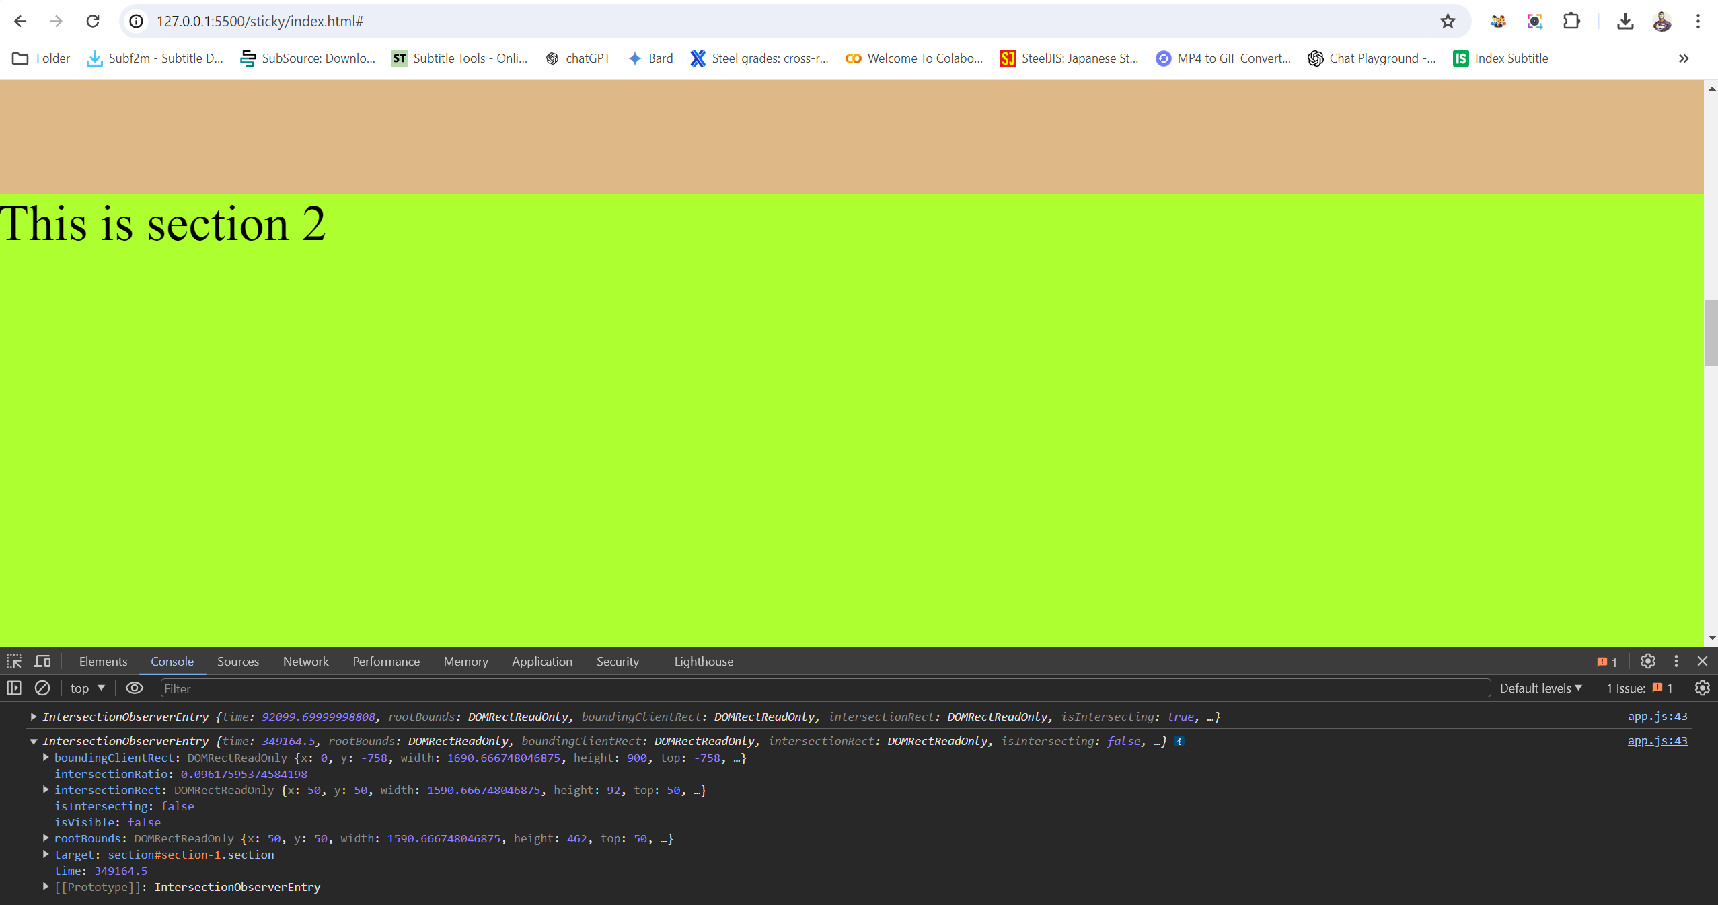The width and height of the screenshot is (1718, 905).
Task: Expand the boundingClientRect property
Action: [46, 758]
